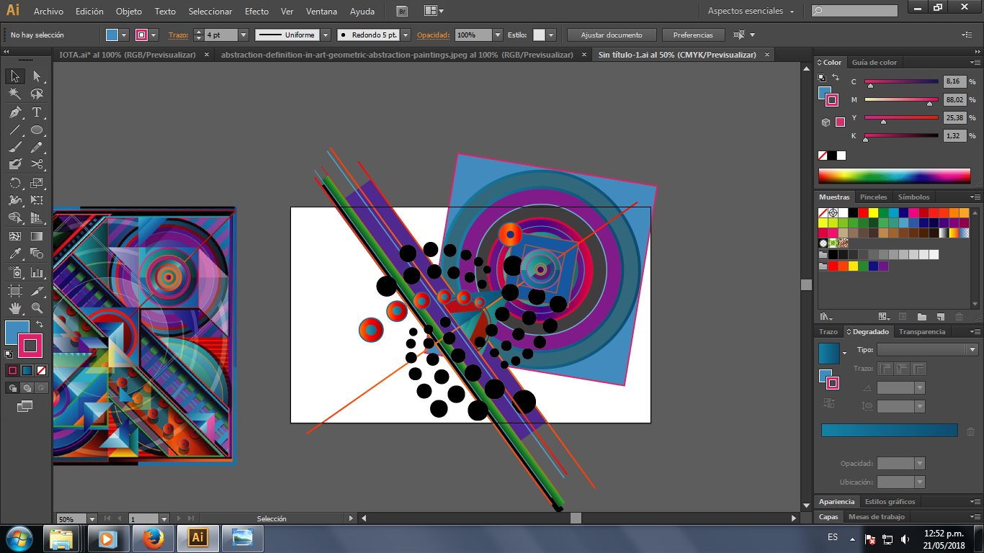984x553 pixels.
Task: Switch to the Guía de color tab
Action: (874, 62)
